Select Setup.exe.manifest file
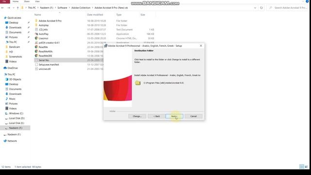 pyautogui.click(x=49, y=65)
